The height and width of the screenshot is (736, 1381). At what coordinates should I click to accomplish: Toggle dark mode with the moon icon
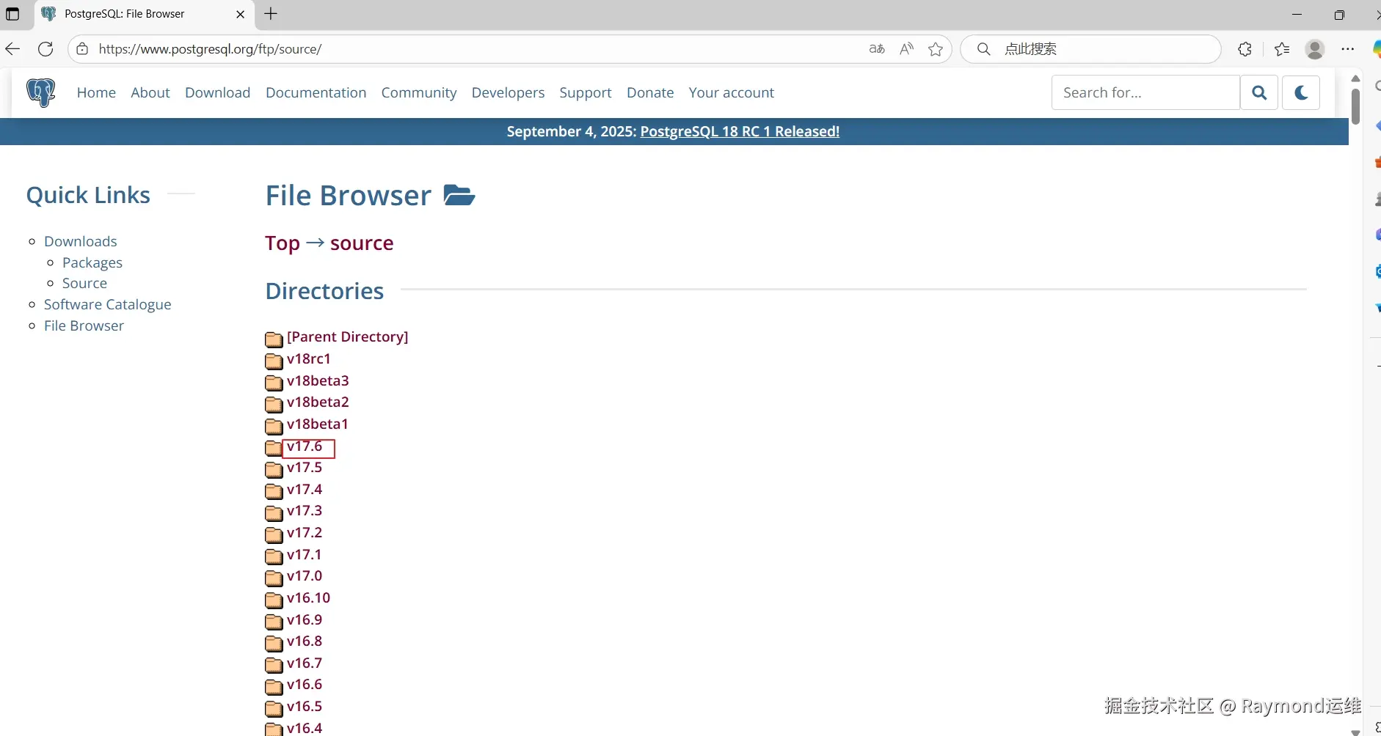pyautogui.click(x=1301, y=92)
